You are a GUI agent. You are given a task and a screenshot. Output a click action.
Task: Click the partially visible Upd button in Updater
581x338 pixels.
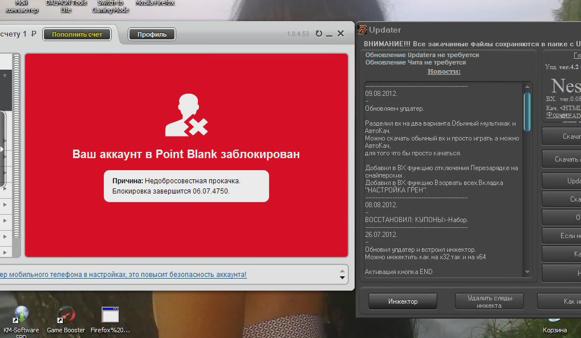(562, 180)
